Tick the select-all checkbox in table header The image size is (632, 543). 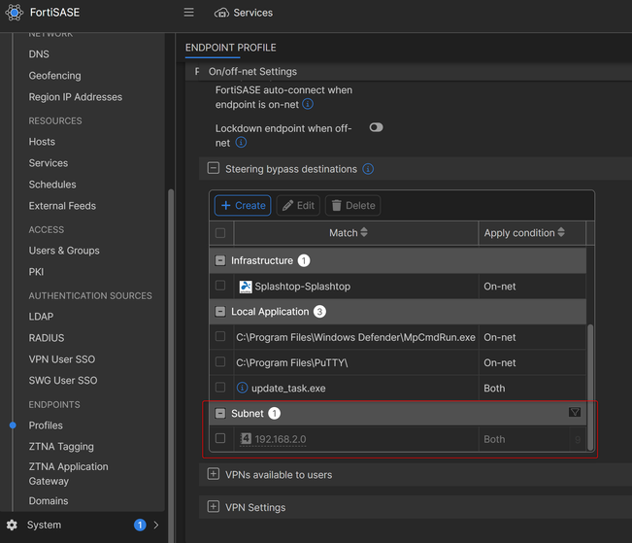point(220,233)
